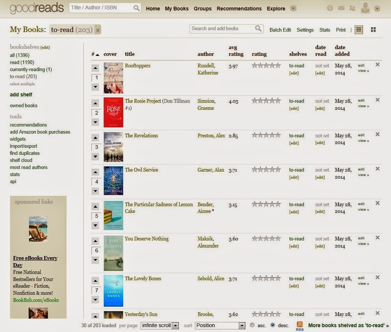
Task: Open the currently-reading (1) shelf
Action: [x=31, y=69]
